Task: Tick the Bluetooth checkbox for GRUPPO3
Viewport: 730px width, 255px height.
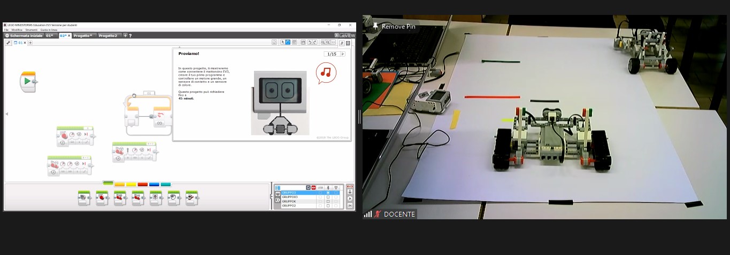Action: coord(328,193)
